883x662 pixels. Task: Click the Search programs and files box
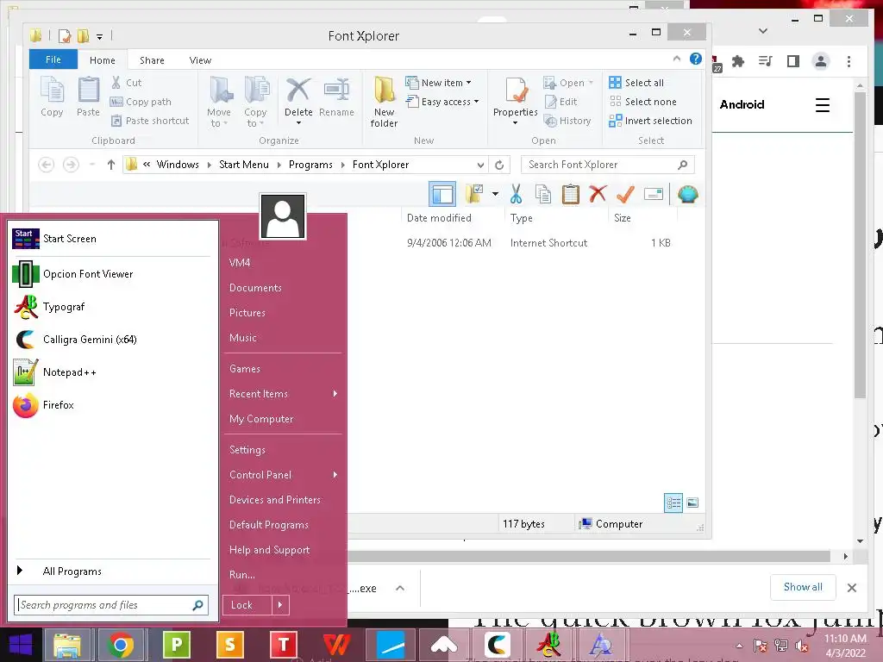(111, 605)
